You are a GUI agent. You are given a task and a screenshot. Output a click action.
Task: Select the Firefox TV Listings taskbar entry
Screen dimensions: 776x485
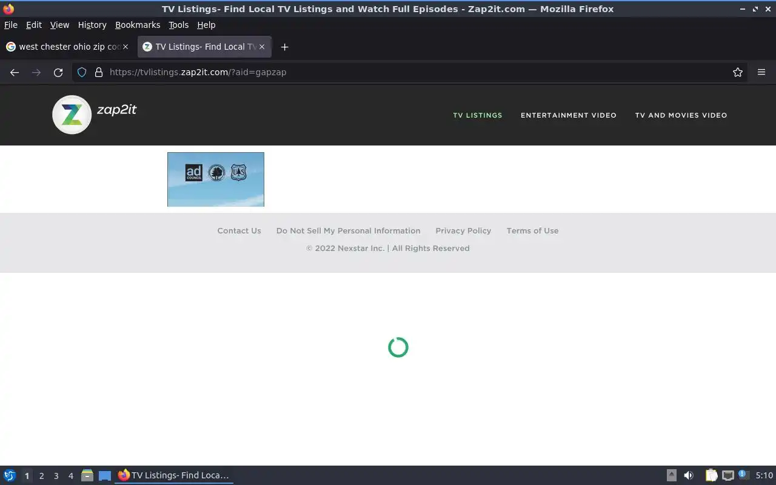point(174,476)
